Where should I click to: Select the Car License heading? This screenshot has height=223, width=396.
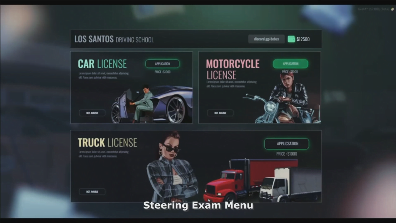coord(102,64)
